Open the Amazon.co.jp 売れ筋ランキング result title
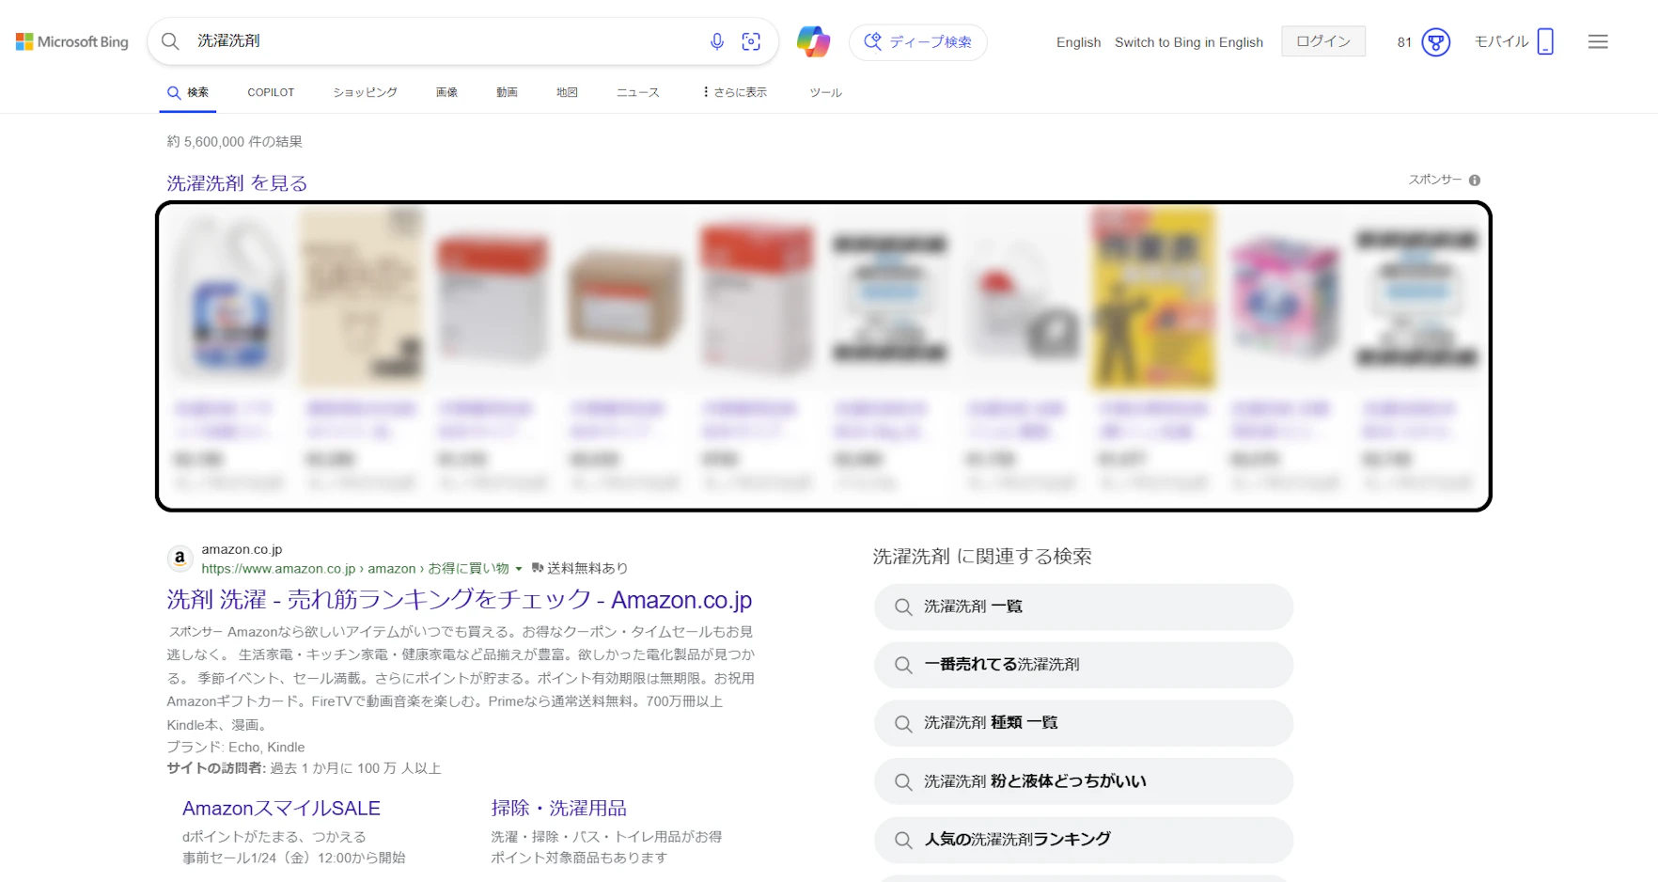This screenshot has height=882, width=1658. click(460, 600)
